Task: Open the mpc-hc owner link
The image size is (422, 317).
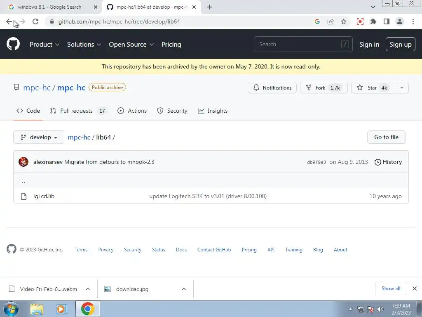Action: pyautogui.click(x=37, y=88)
